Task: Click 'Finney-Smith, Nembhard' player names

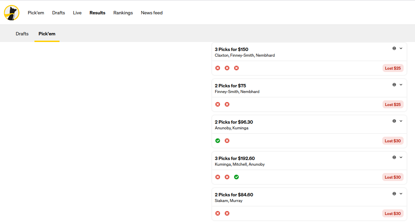Action: click(237, 92)
